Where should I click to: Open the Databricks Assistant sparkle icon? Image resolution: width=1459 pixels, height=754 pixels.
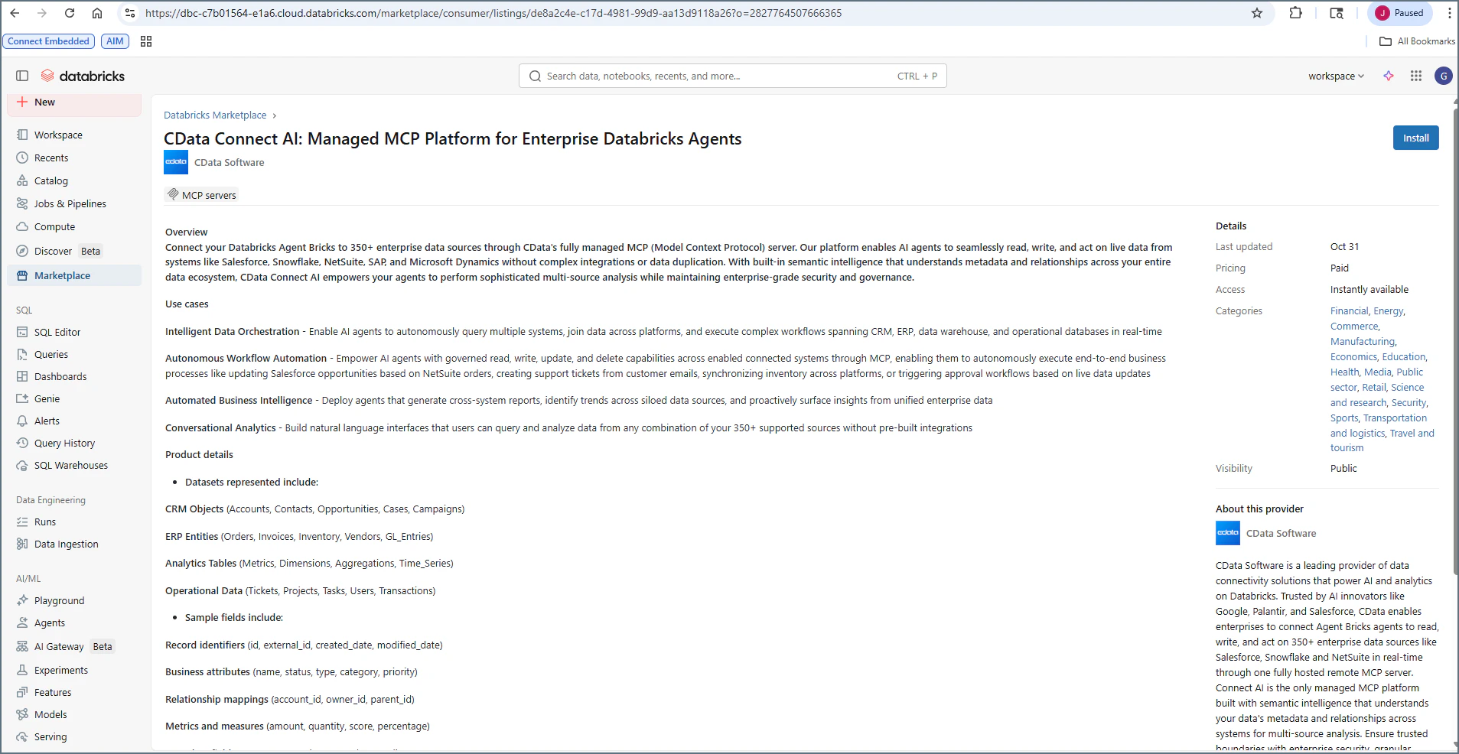1389,76
